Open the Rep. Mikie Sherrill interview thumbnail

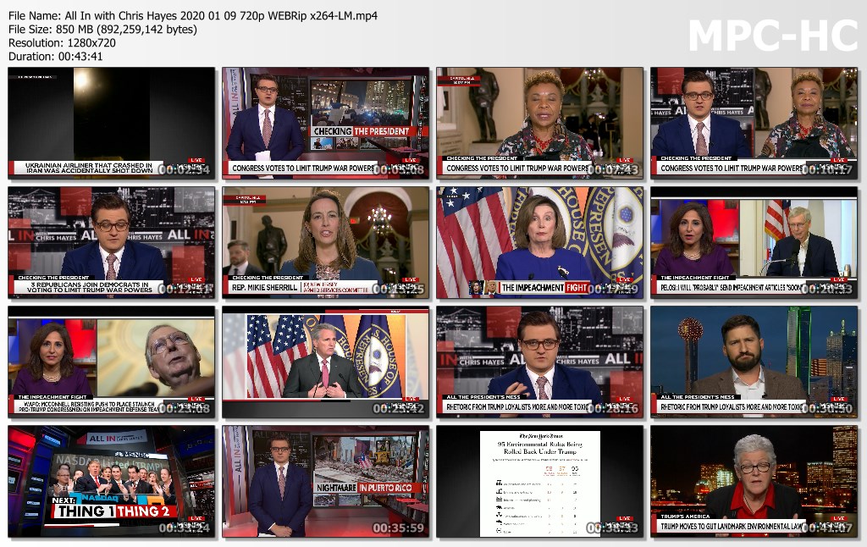pos(326,243)
